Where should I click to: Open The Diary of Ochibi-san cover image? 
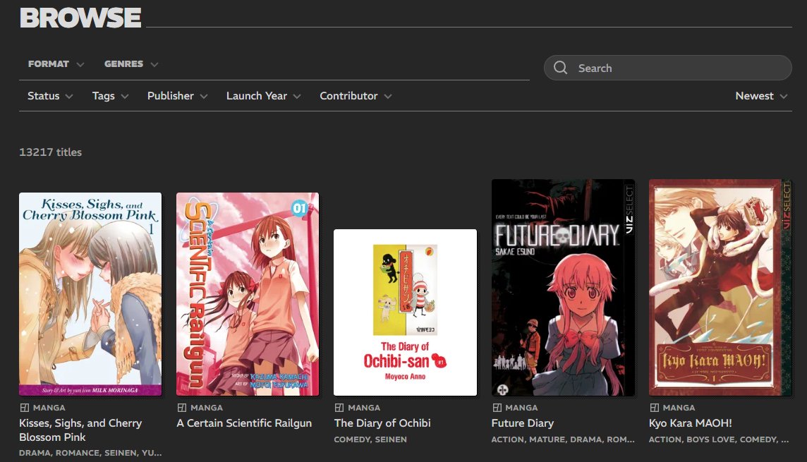click(405, 312)
